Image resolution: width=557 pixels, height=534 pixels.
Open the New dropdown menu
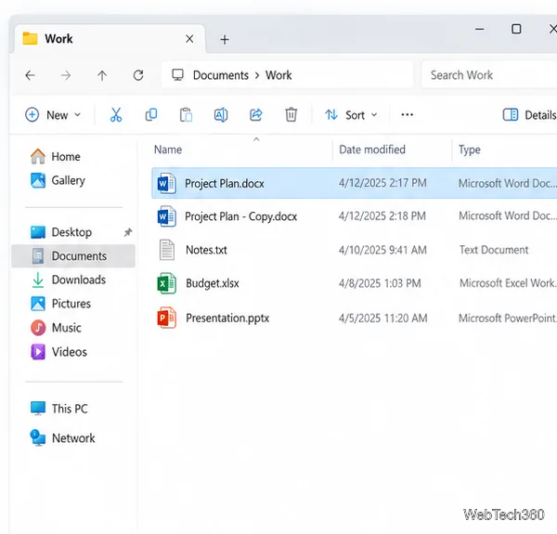pyautogui.click(x=53, y=115)
